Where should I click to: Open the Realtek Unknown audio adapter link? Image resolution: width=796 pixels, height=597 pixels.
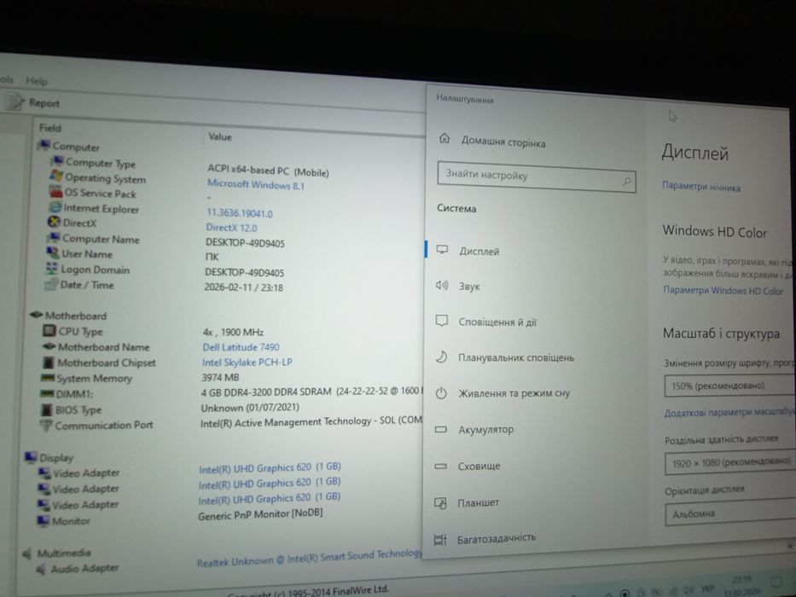[x=309, y=558]
